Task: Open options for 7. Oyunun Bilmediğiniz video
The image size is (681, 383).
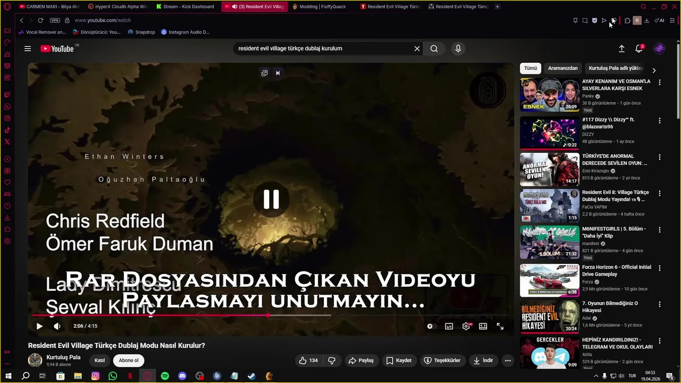Action: coord(660,304)
